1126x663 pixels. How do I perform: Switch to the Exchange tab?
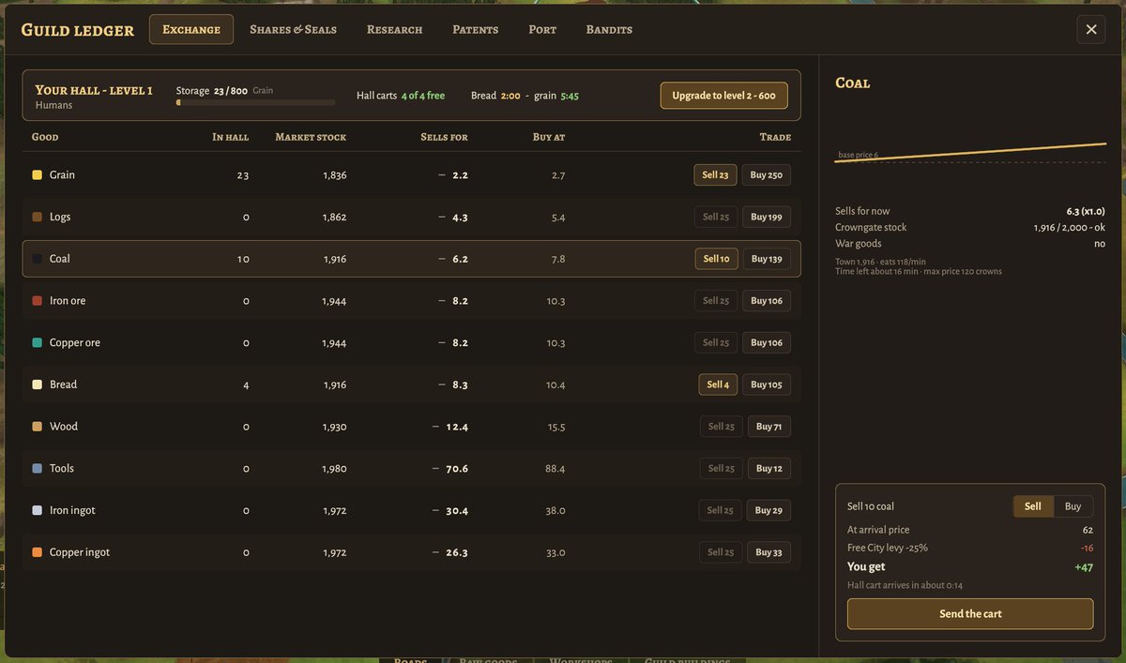point(191,29)
